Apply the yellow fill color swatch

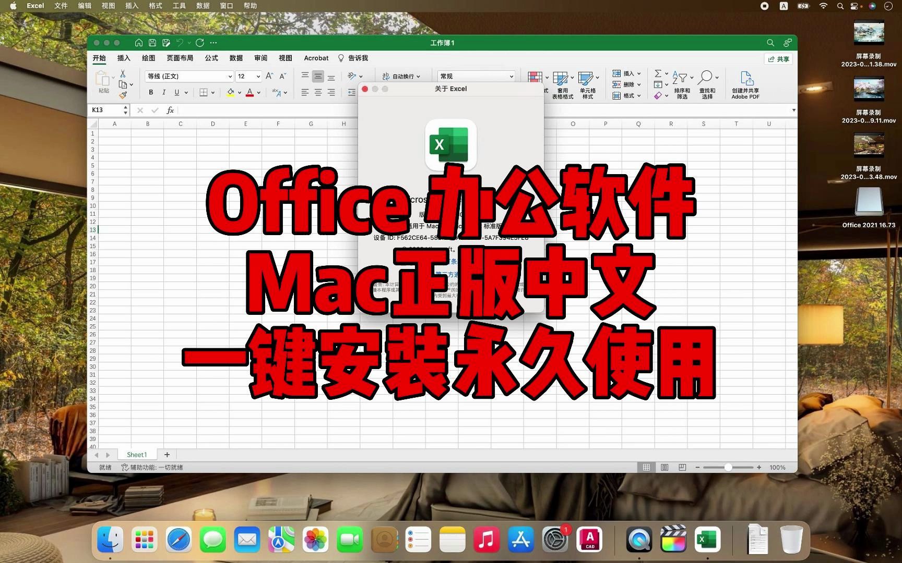(x=230, y=93)
